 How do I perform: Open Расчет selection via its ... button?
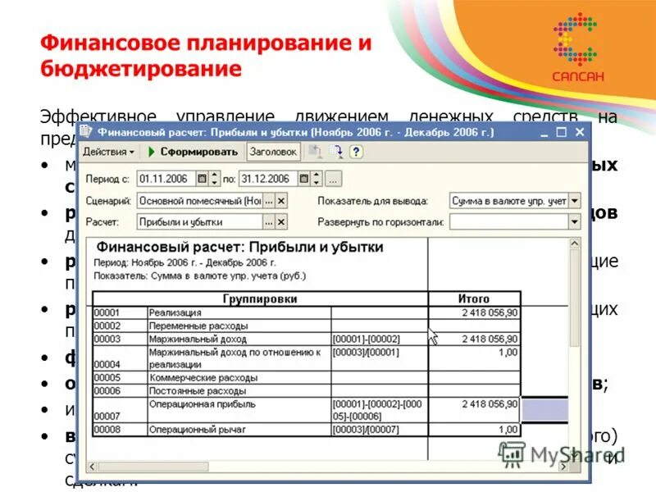pos(268,221)
